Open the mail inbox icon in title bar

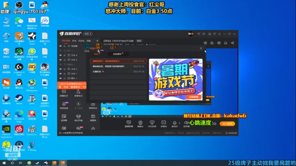tap(199, 34)
